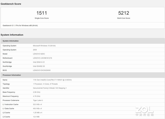Click the 'Identifier' row label
The width and height of the screenshot is (165, 119).
(6, 88)
